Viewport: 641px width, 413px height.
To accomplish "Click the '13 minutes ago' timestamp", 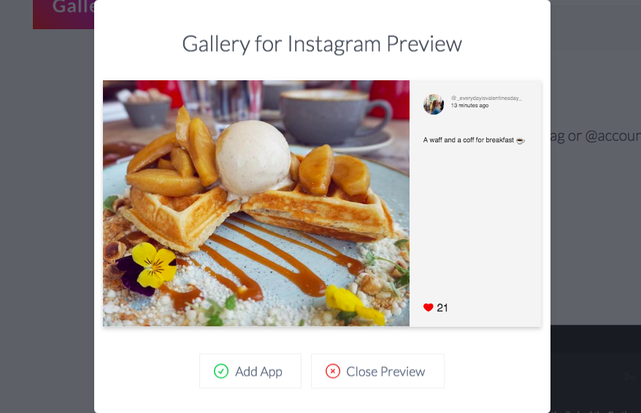I will (469, 105).
